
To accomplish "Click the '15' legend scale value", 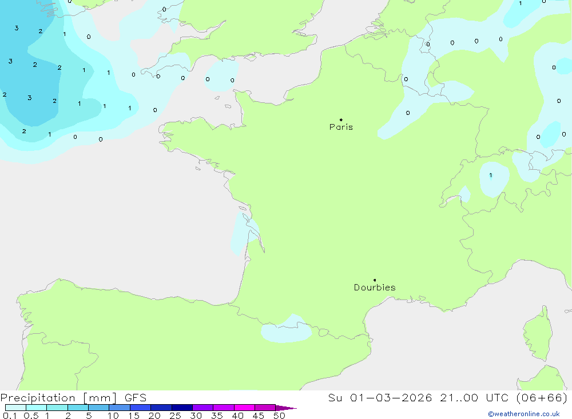I will [x=134, y=416].
